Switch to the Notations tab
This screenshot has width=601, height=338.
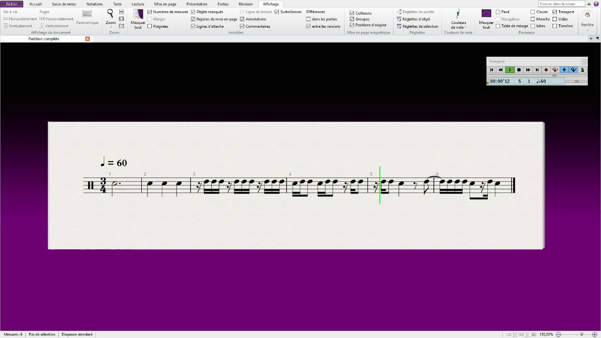94,4
